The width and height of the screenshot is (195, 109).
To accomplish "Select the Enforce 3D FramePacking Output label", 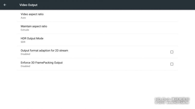I will pyautogui.click(x=42, y=63).
